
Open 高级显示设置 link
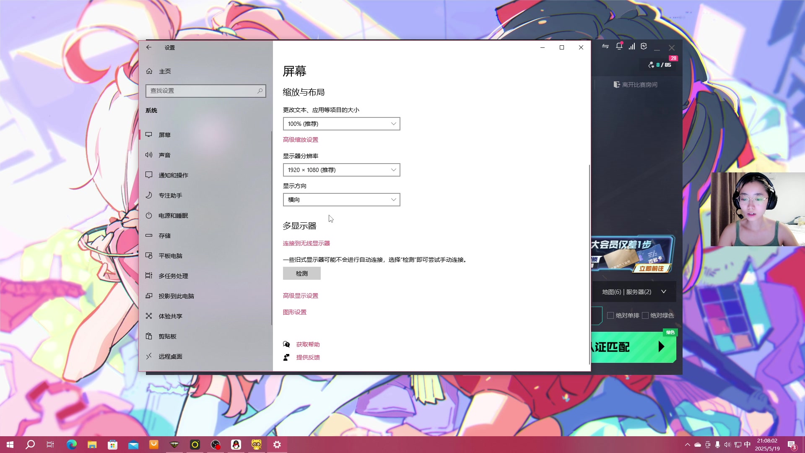(300, 296)
